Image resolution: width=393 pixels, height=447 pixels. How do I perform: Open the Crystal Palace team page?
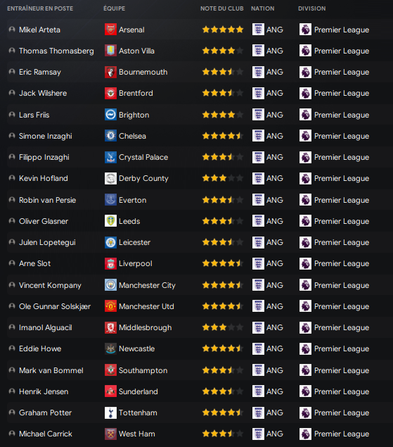click(x=143, y=158)
